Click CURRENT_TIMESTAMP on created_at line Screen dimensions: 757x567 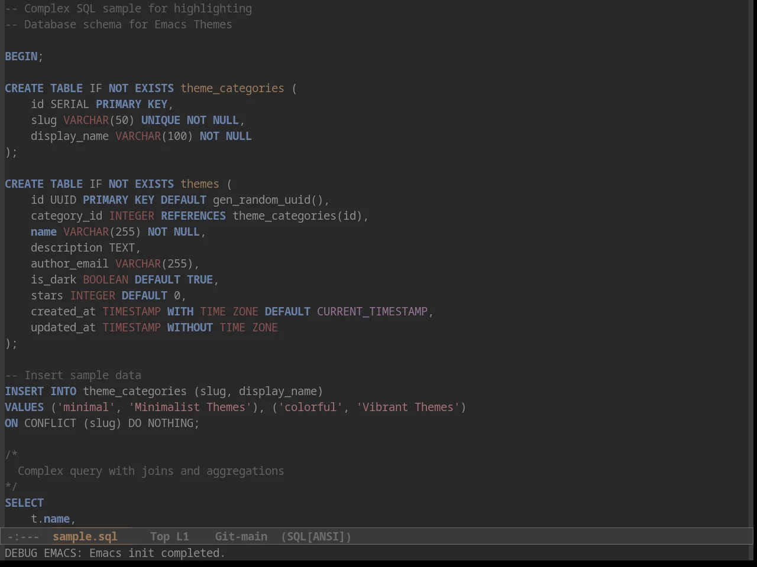(x=372, y=311)
